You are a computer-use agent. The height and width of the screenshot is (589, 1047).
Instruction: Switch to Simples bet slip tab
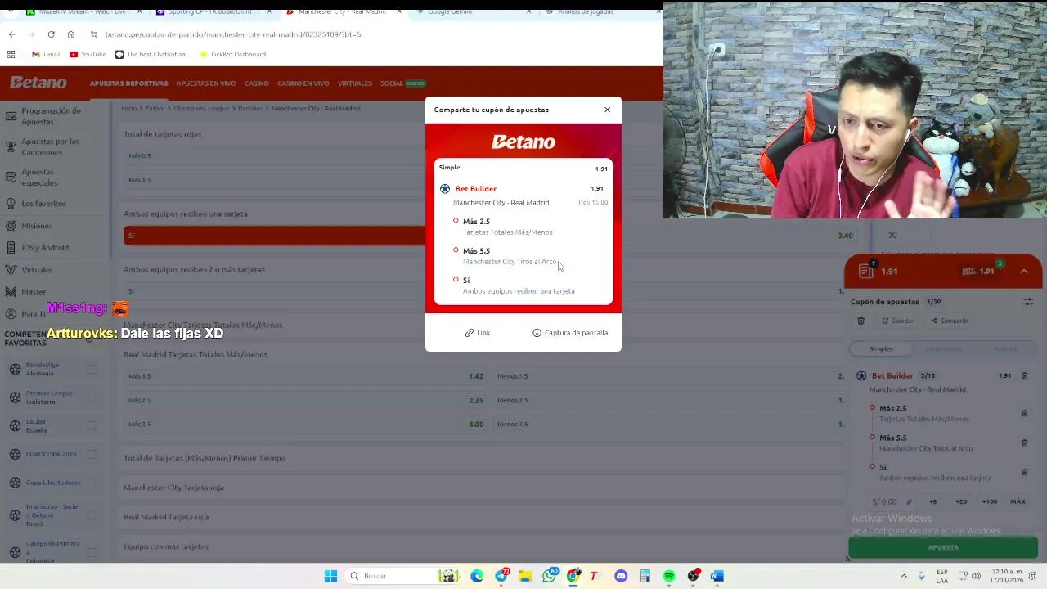(881, 349)
